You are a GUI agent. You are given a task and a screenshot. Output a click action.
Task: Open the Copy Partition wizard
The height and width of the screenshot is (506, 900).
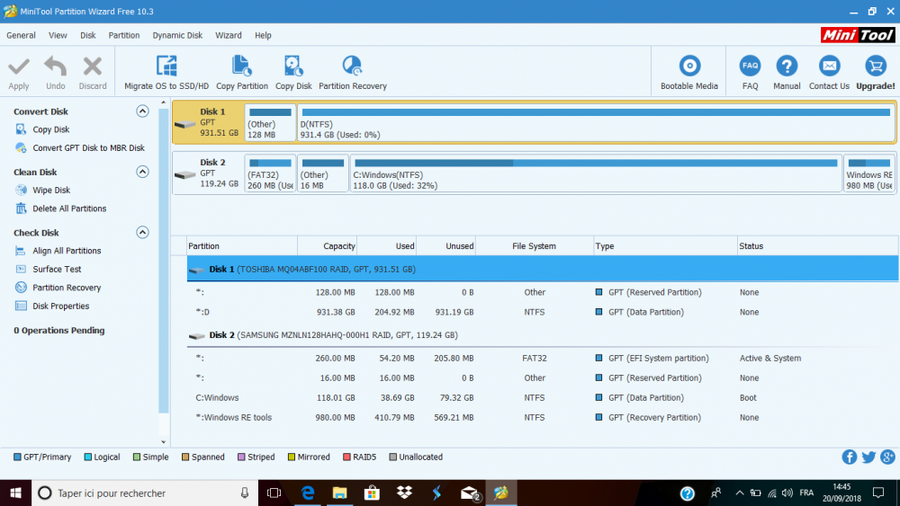(241, 67)
